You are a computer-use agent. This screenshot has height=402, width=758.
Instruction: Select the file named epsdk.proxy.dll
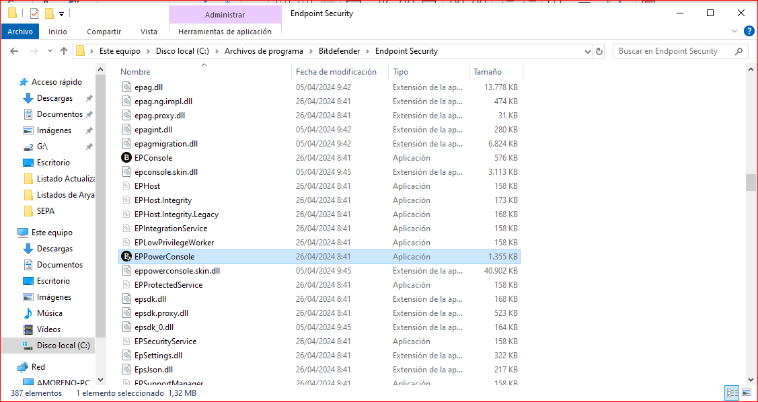tap(161, 313)
